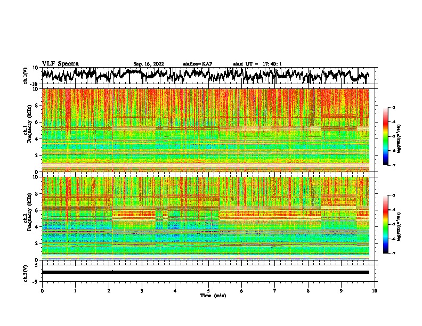Click the 'VLF Spectra' title text

tap(60, 63)
